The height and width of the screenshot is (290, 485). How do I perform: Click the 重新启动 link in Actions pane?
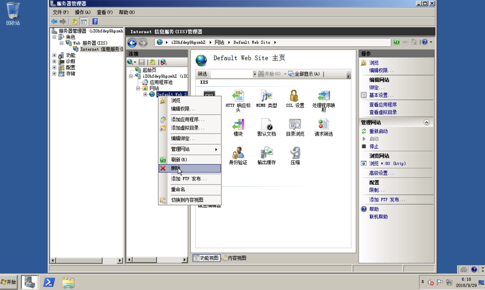point(378,131)
